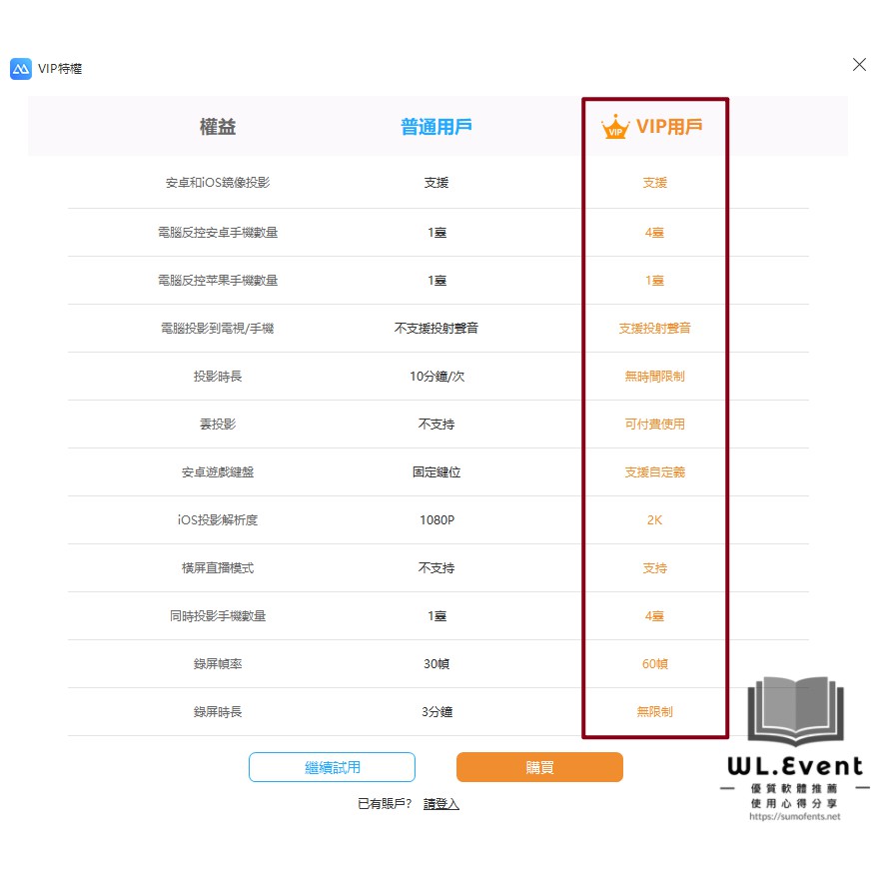Viewport: 876px width, 876px height.
Task: Click the 2K VIP resolution value
Action: point(654,520)
